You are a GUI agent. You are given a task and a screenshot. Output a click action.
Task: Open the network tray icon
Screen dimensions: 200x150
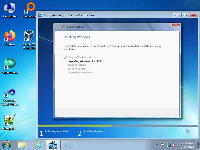tap(168, 145)
